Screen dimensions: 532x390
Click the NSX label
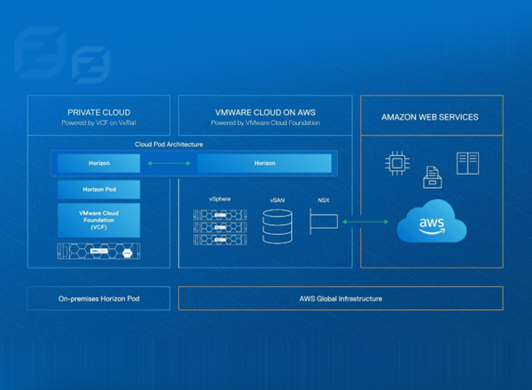pyautogui.click(x=324, y=200)
